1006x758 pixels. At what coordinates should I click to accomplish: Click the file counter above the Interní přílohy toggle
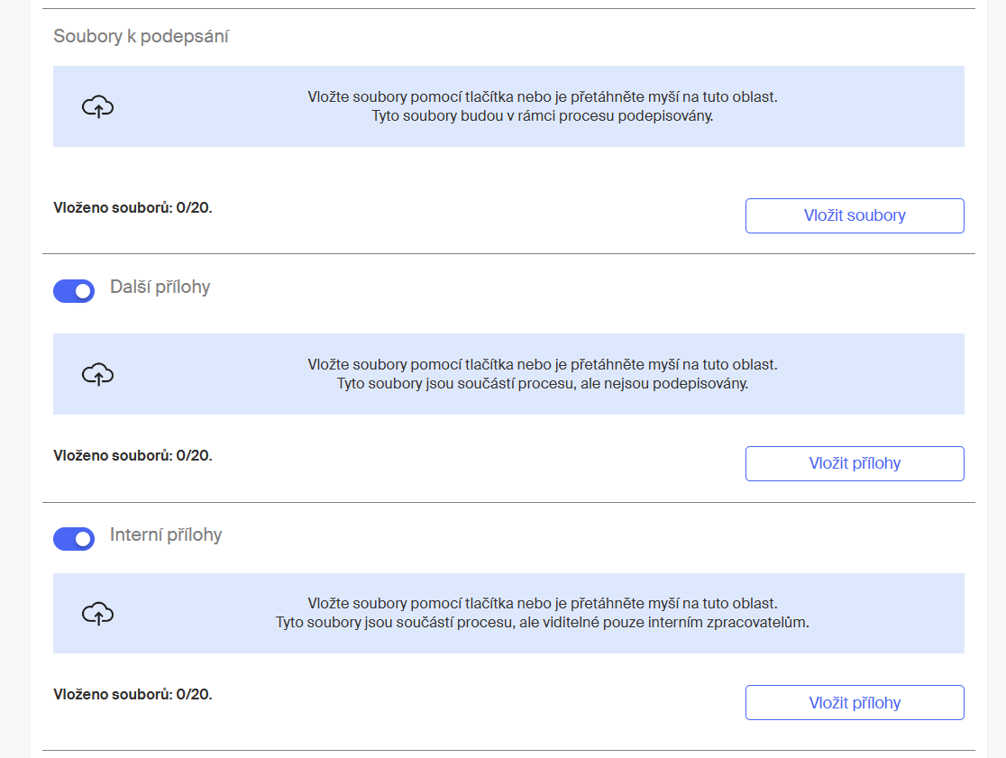click(133, 455)
